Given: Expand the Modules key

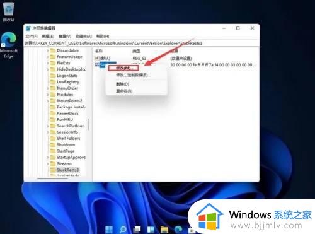Looking at the screenshot, I should coord(48,95).
